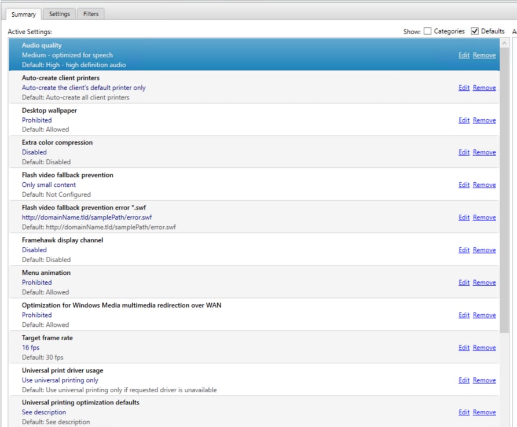Open the Filters tab

(91, 14)
